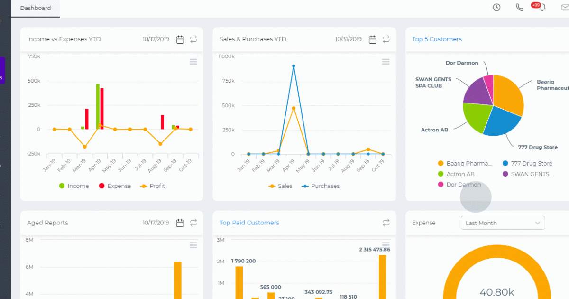The height and width of the screenshot is (299, 569).
Task: Open the Top Paid Customers link
Action: [x=249, y=223]
